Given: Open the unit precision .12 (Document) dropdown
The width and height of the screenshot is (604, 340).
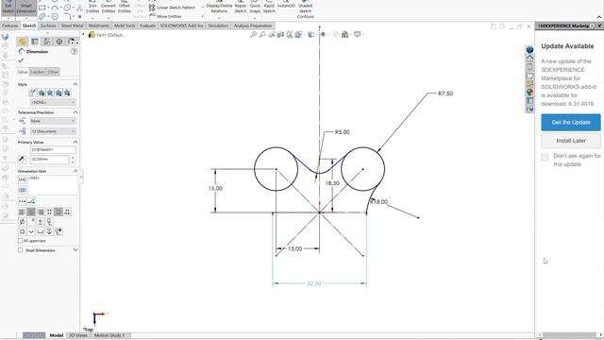Looking at the screenshot, I should (53, 131).
